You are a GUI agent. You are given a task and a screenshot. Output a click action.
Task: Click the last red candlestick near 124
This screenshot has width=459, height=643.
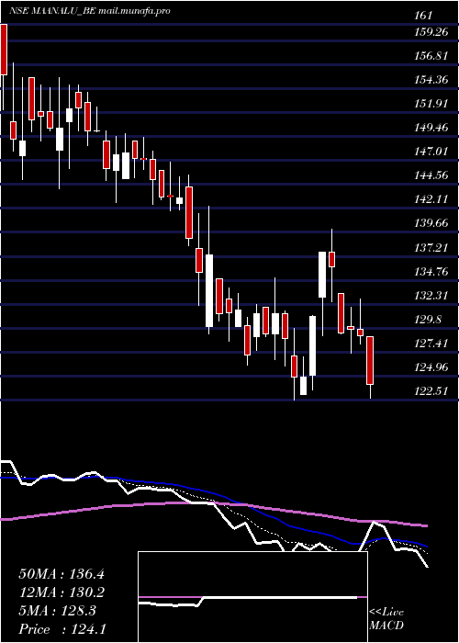pyautogui.click(x=370, y=360)
